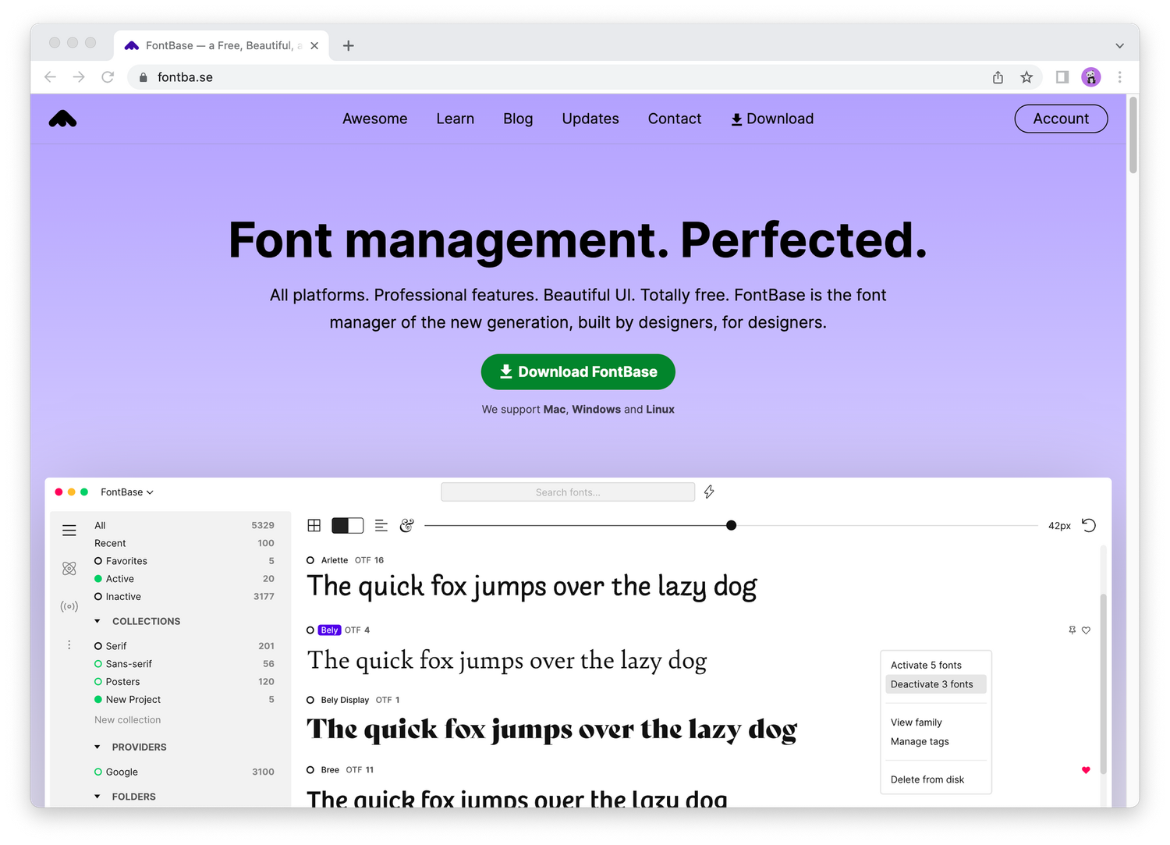Click the text alignment icon
This screenshot has height=845, width=1170.
[x=381, y=525]
